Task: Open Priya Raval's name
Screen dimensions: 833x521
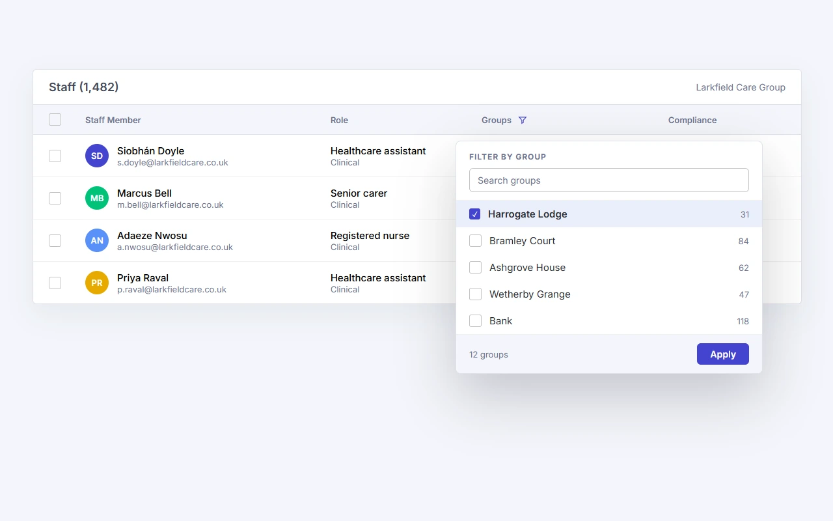Action: coord(143,277)
